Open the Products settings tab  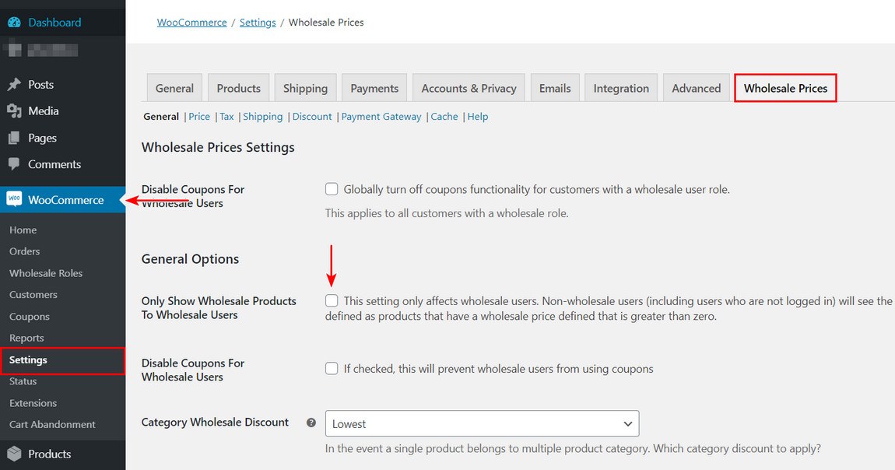(239, 88)
